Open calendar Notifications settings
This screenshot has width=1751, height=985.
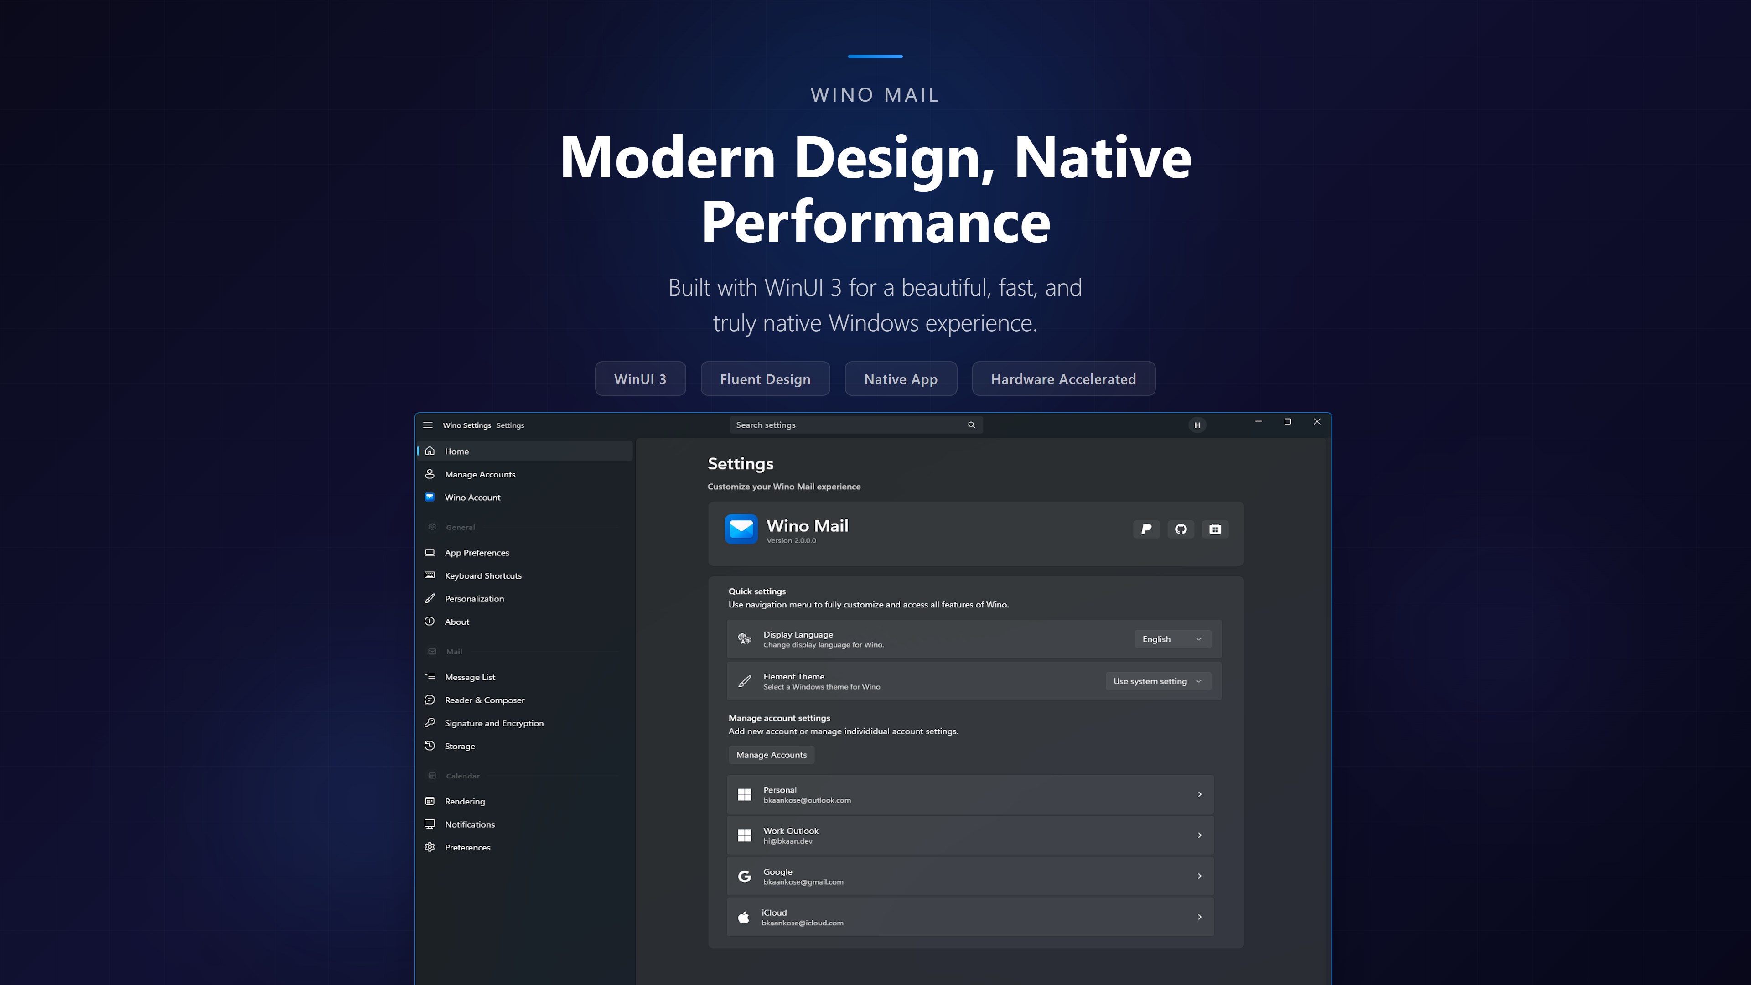coord(525,824)
